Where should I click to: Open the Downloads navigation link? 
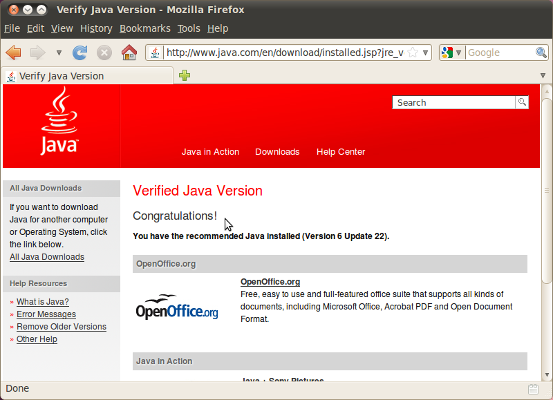[x=277, y=152]
